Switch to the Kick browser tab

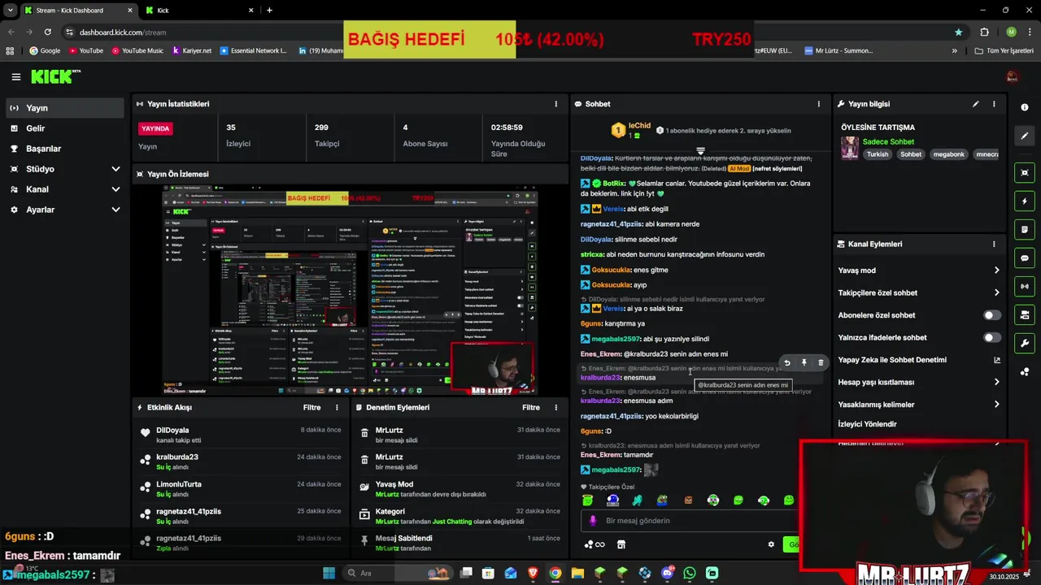tap(199, 11)
